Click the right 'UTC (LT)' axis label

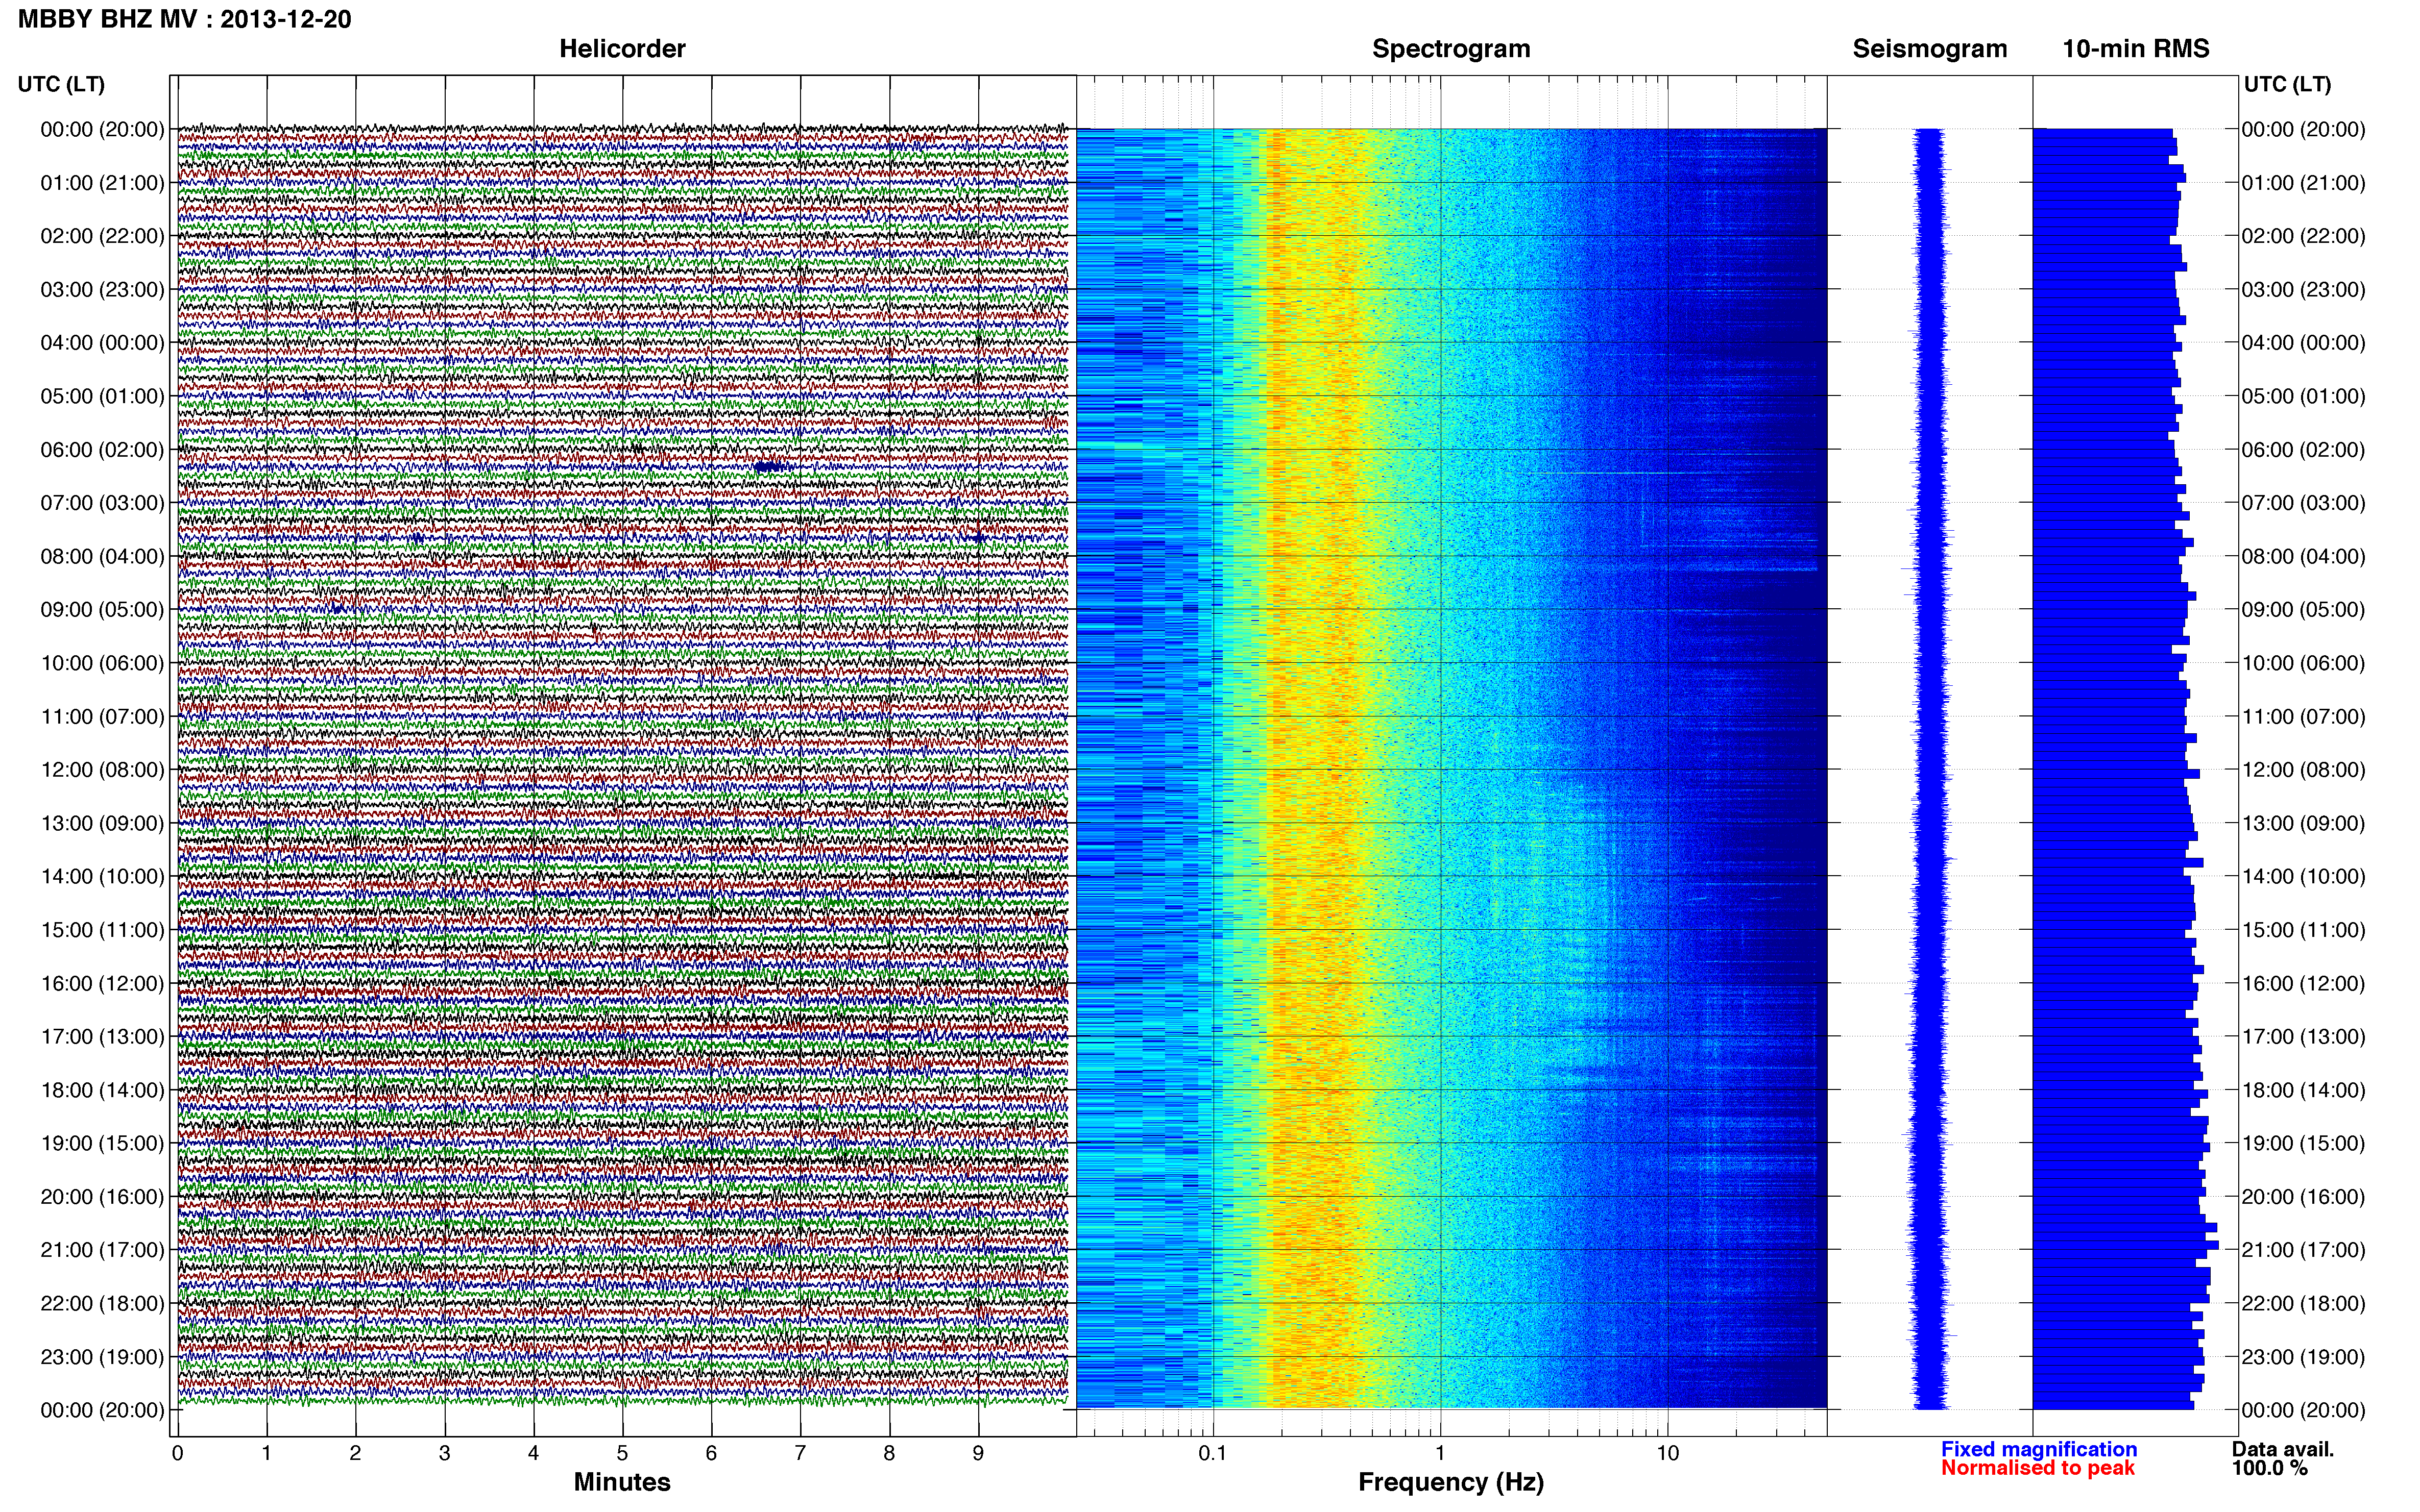pos(2287,84)
